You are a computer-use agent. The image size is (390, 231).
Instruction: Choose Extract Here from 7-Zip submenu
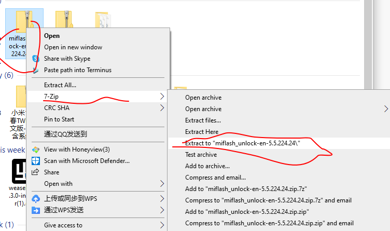(202, 132)
